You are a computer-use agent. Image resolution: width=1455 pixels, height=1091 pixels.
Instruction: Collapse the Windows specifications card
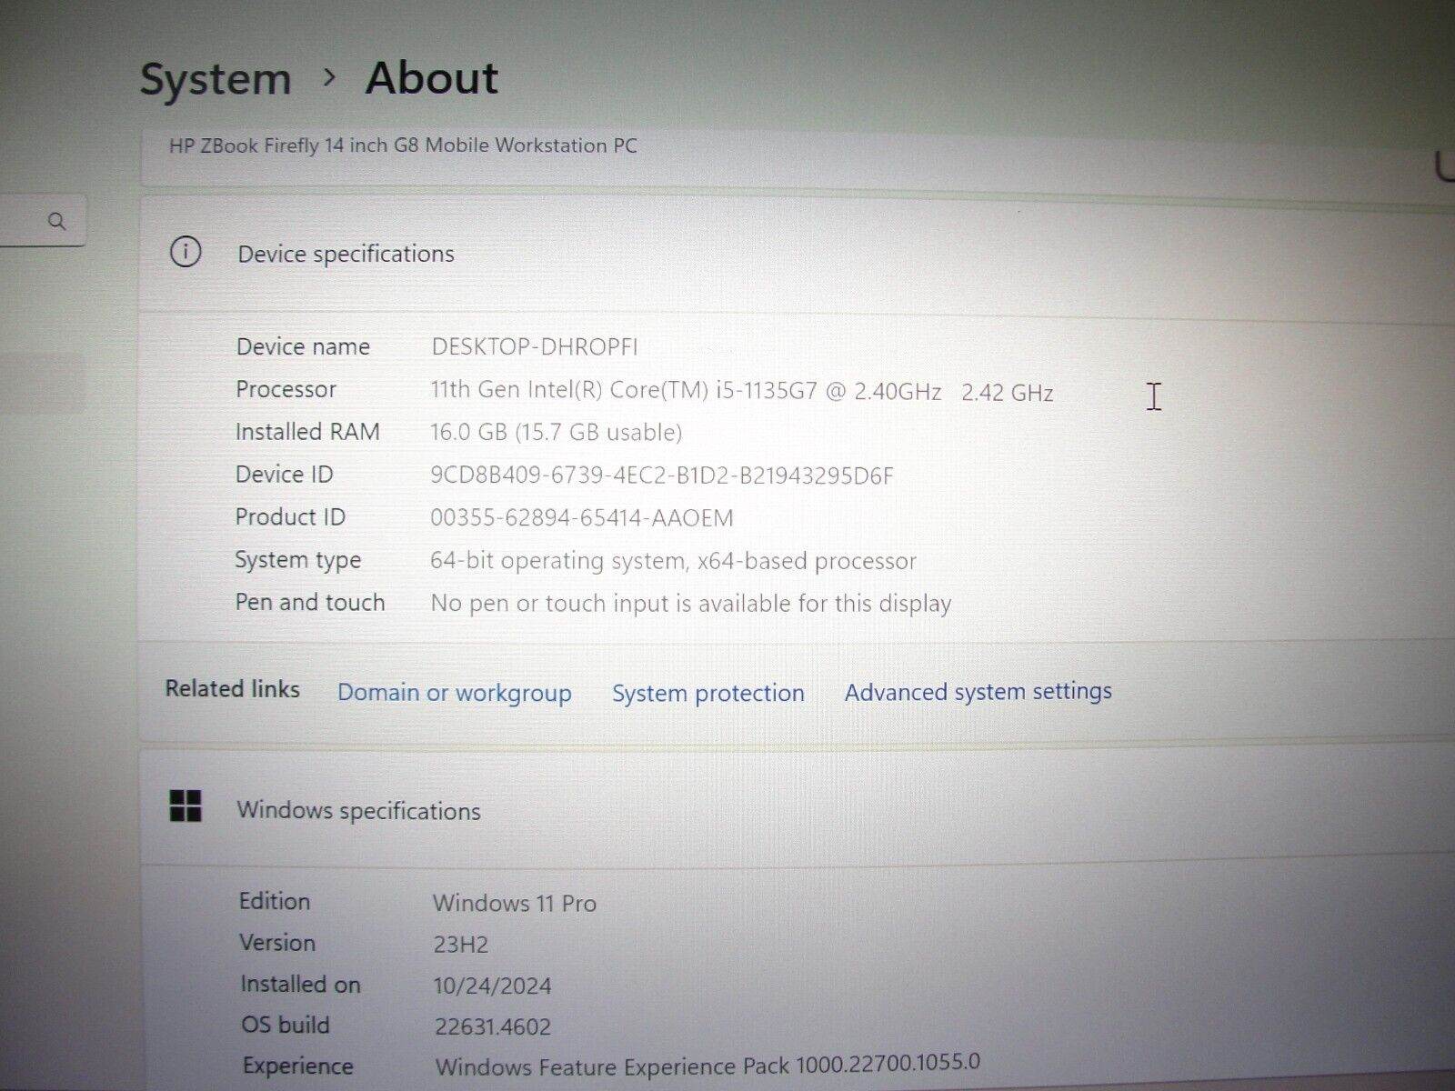pos(359,810)
